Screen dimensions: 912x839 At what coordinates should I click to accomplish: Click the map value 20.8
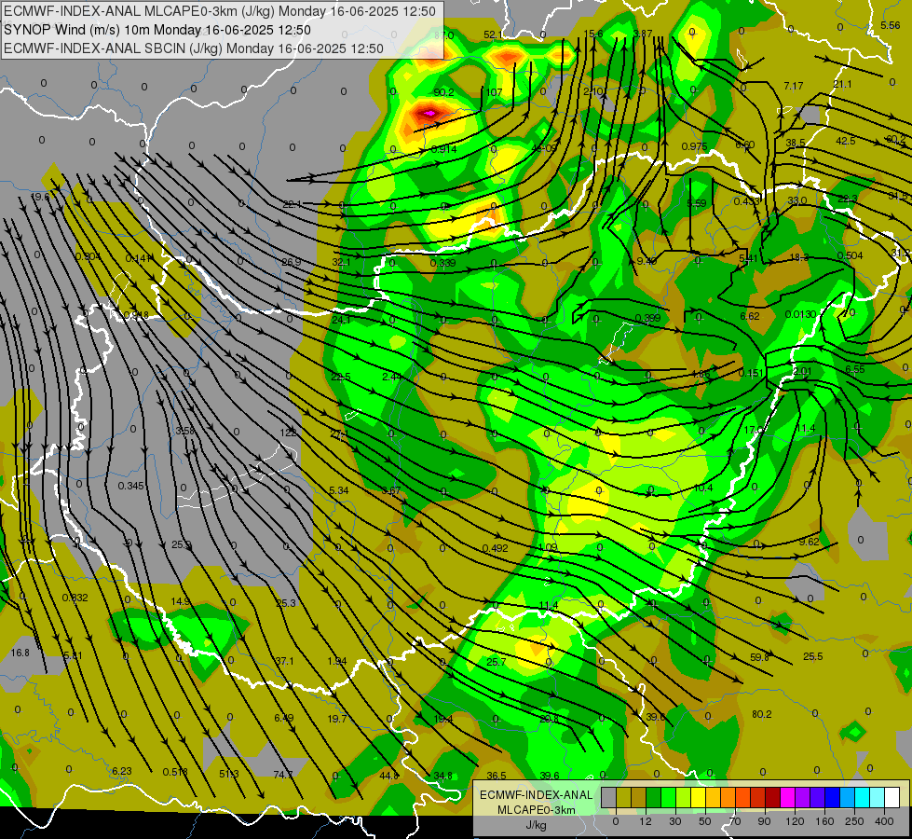[549, 719]
